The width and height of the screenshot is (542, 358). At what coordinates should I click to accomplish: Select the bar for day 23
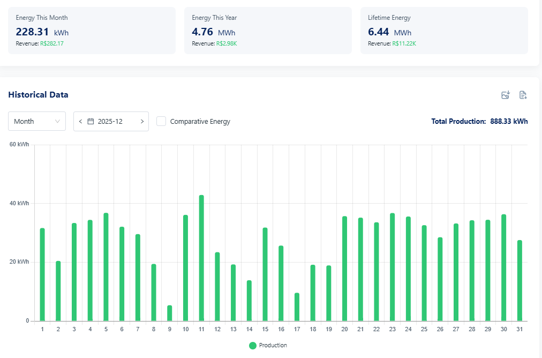coord(393,267)
